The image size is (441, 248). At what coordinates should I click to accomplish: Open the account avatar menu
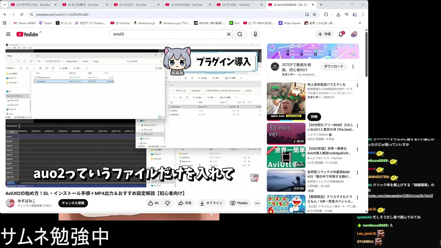coord(354,34)
